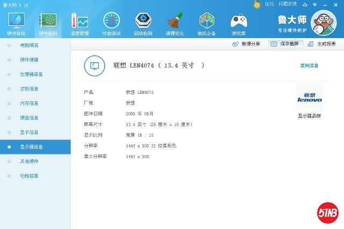344x229 pixels.
Task: Click the Lenovo monitor brand logo
Action: tap(309, 98)
